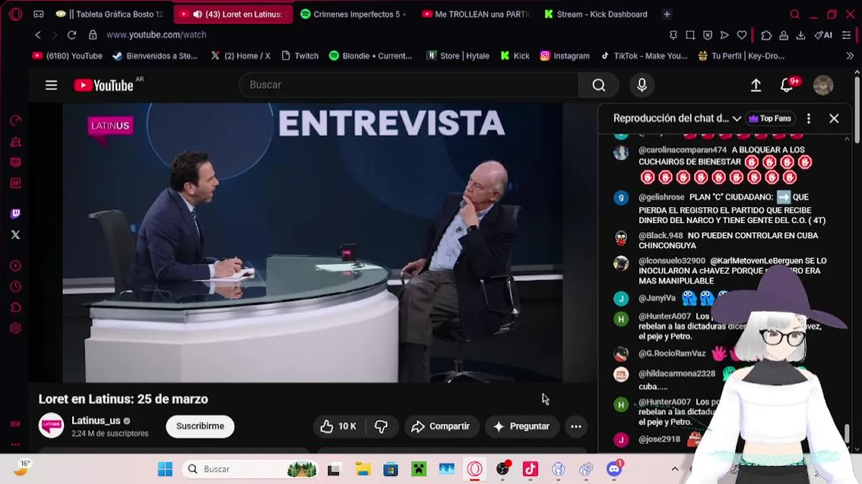Switch to the Crimenes Imperfectos Spotify tab
The image size is (862, 484).
(x=353, y=14)
